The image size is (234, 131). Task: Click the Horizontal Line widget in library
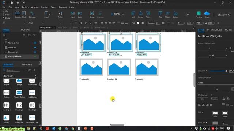point(32,119)
